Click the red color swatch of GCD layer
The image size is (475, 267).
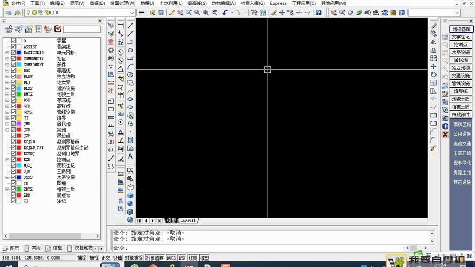19,106
